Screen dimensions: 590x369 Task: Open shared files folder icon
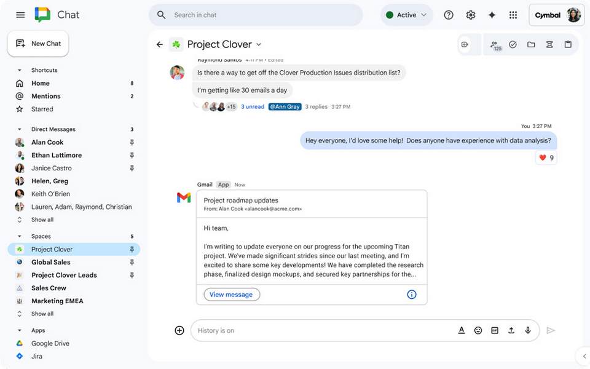tap(531, 44)
